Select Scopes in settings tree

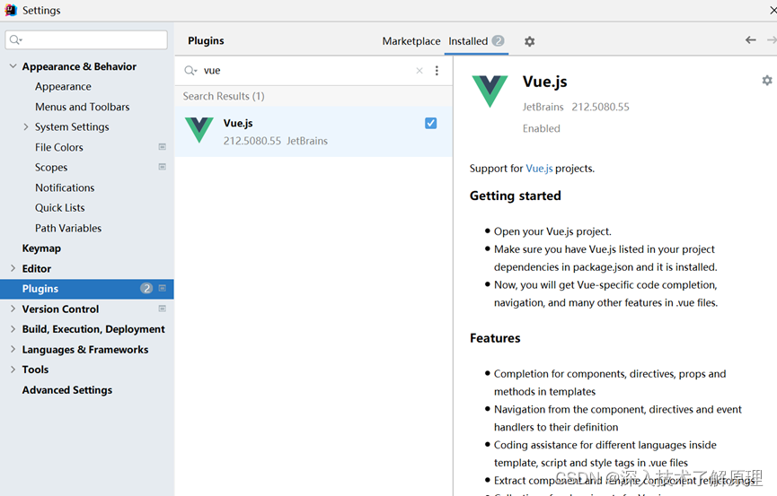click(x=51, y=168)
